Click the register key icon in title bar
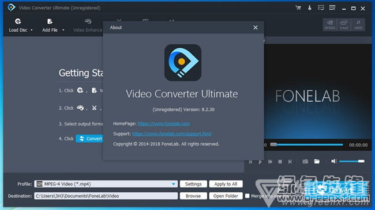Image resolution: width=375 pixels, height=210 pixels. [x=309, y=8]
